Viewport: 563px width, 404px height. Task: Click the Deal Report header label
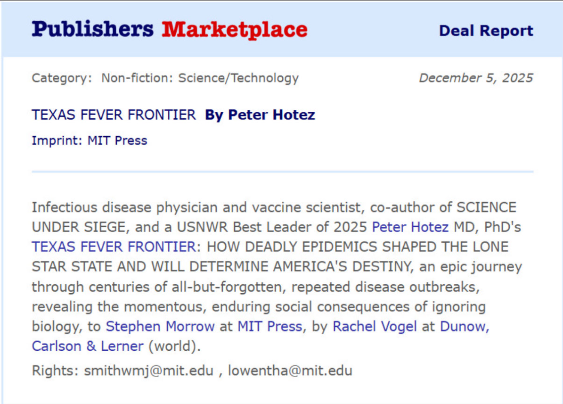486,31
